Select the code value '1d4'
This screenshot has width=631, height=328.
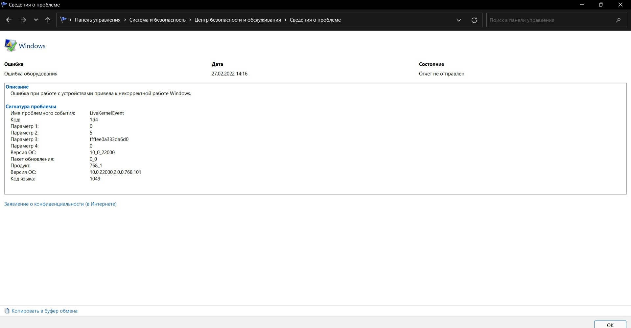[x=94, y=120]
